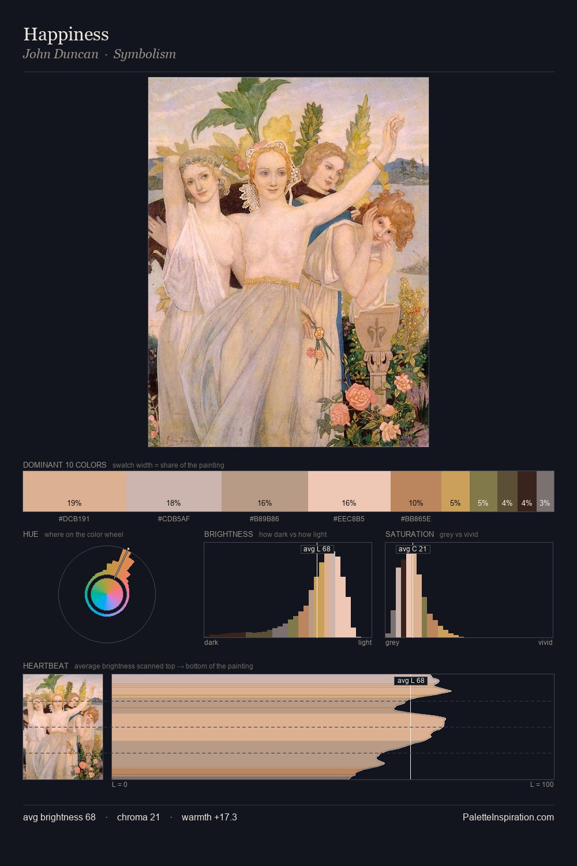577x866 pixels.
Task: Click avg L 68 label in Heartbeat chart
Action: click(411, 681)
